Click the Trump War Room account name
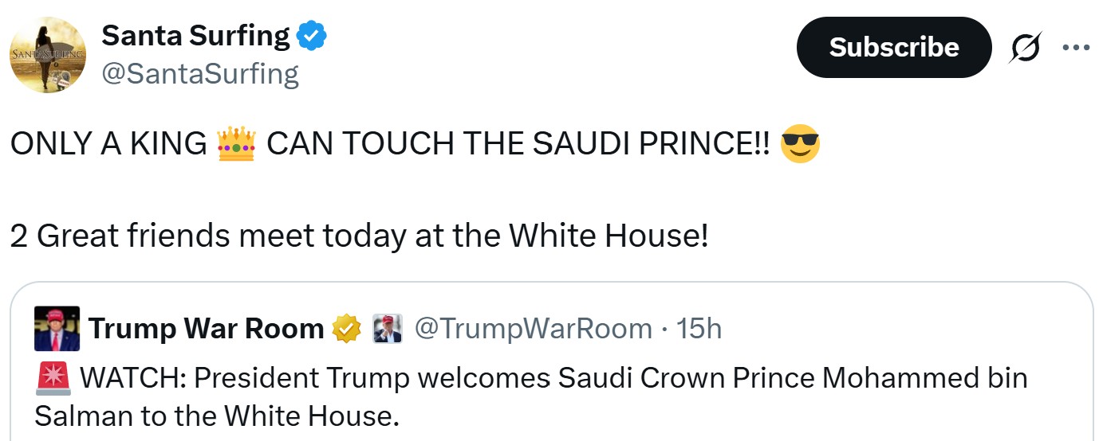This screenshot has height=441, width=1099. click(x=207, y=329)
